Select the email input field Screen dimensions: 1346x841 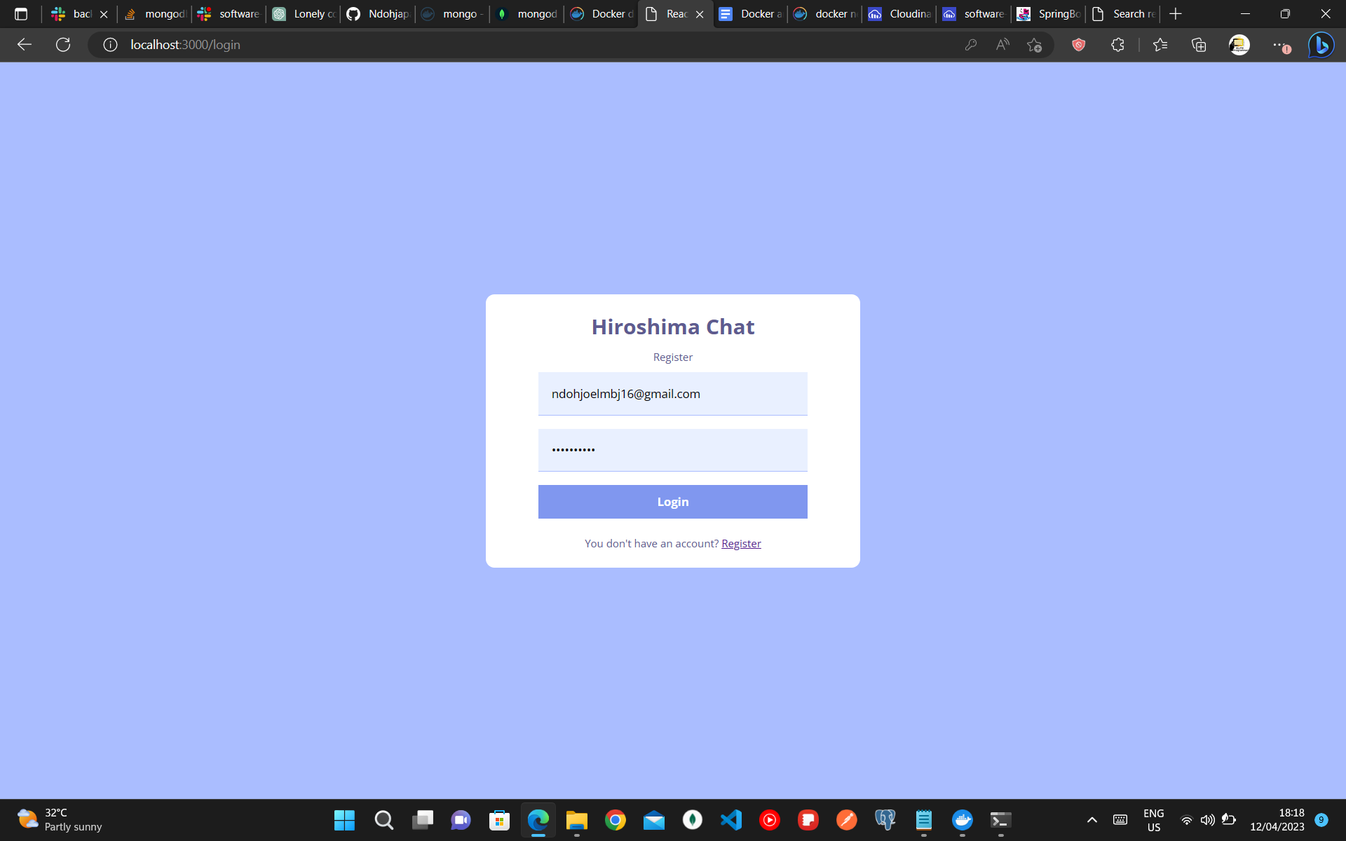click(672, 393)
